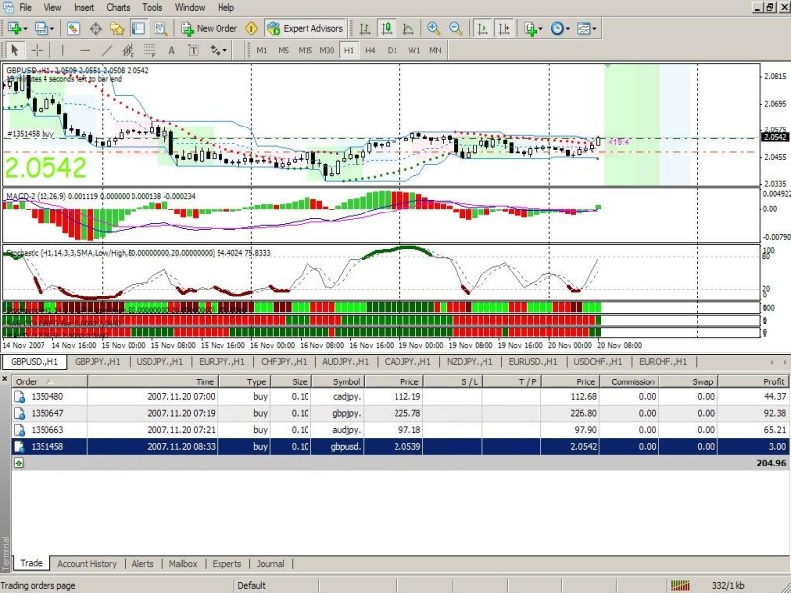Image resolution: width=791 pixels, height=593 pixels.
Task: Close the Terminal panel with X
Action: click(5, 378)
